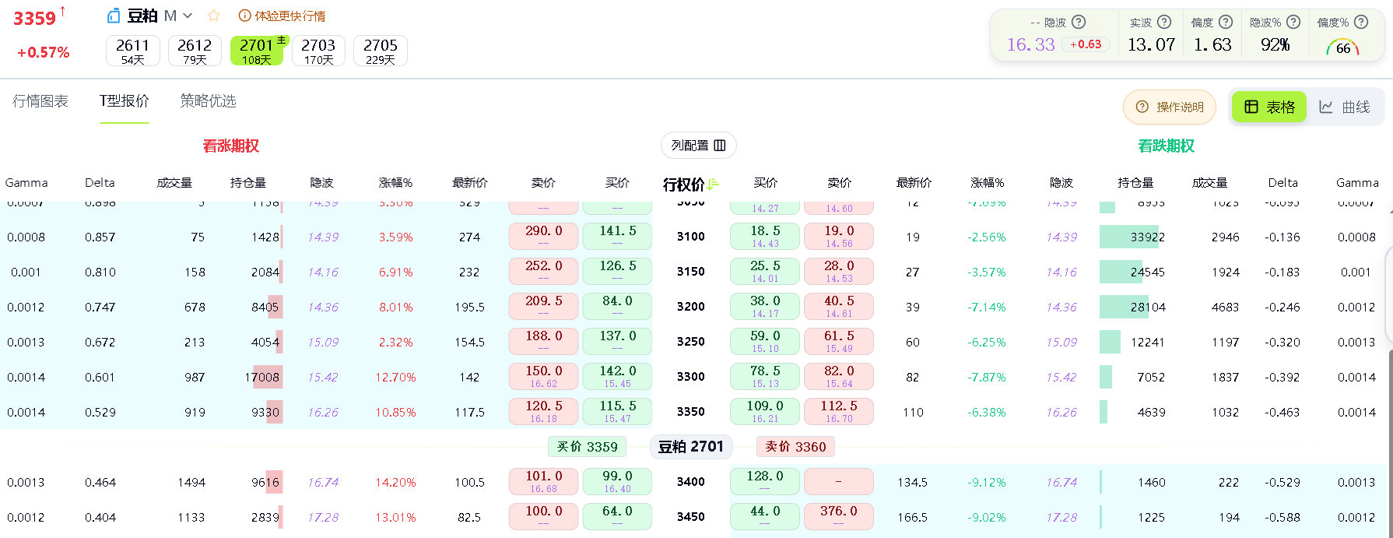Click strike price 3300 in the center column

691,377
